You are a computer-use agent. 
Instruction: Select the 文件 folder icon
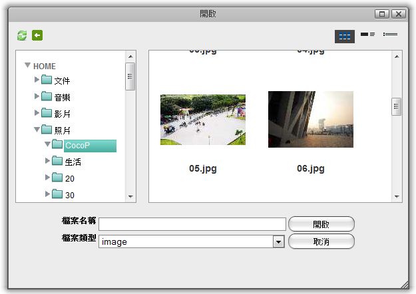pos(47,80)
